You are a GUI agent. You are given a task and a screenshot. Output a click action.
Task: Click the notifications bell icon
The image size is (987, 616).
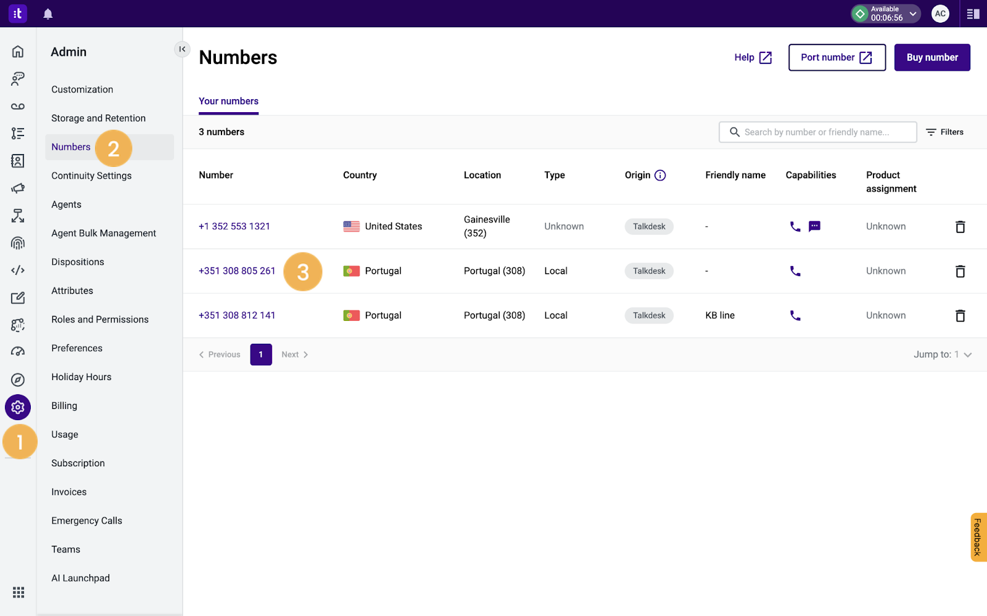pos(47,13)
